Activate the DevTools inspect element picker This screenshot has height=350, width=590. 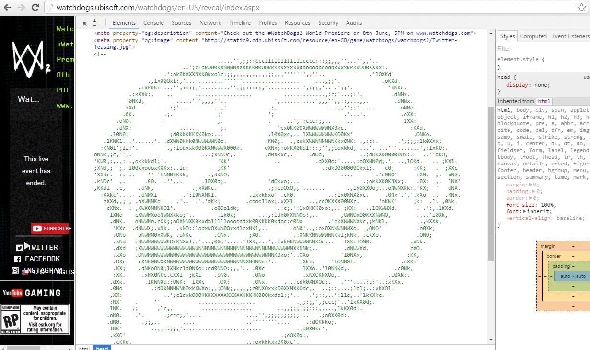(x=84, y=23)
